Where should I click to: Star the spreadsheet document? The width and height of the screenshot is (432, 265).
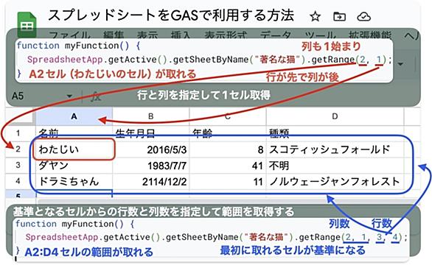coord(316,16)
